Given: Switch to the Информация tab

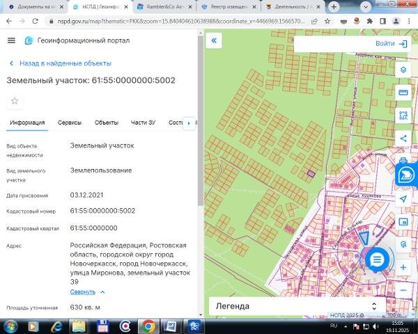Looking at the screenshot, I should pos(27,122).
